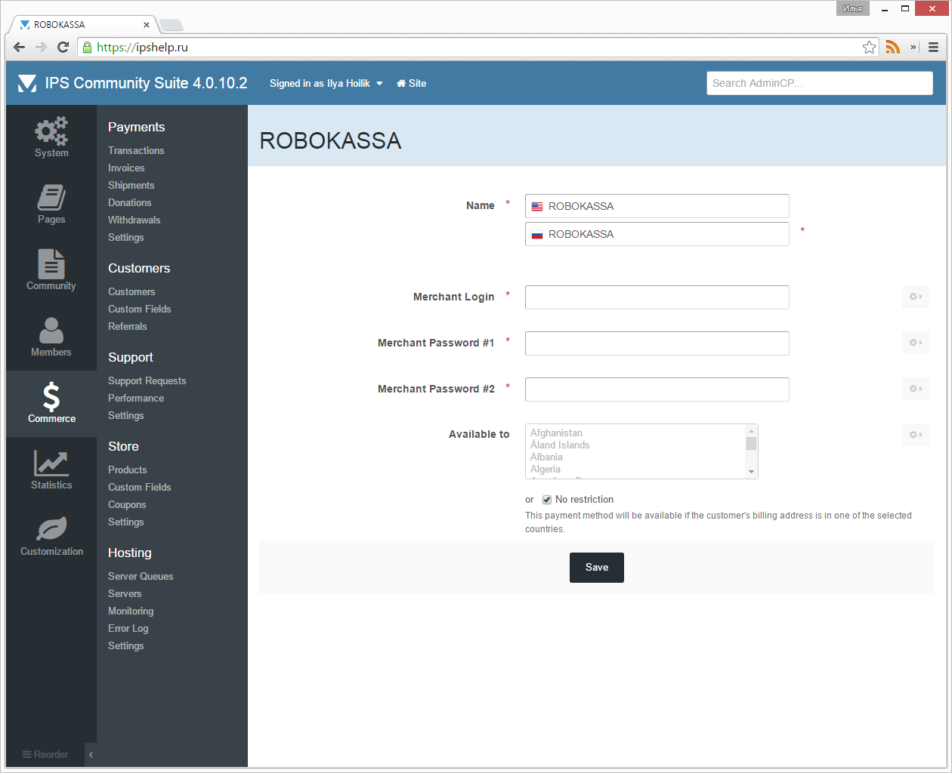Open the Support Requests link
This screenshot has width=952, height=773.
(x=147, y=380)
